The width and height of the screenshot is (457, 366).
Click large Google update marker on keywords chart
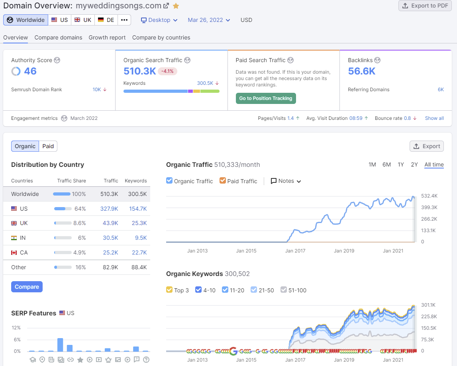click(233, 351)
